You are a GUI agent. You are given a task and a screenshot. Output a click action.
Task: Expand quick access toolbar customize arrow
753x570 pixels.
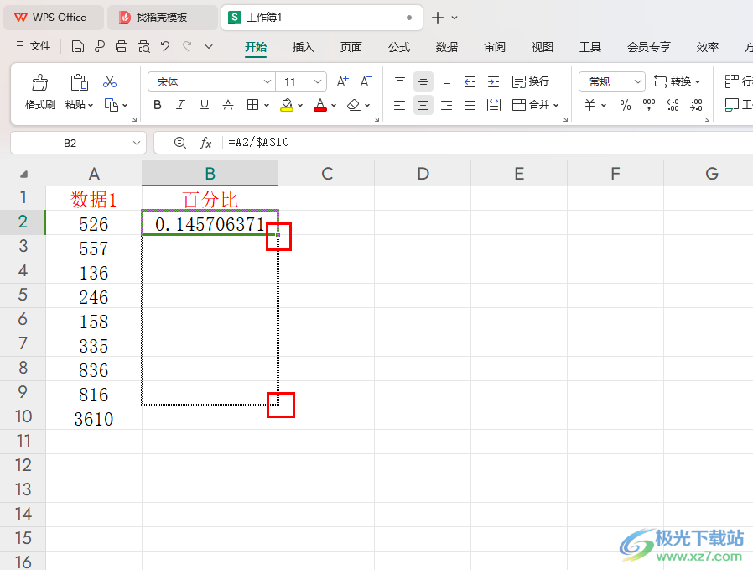pos(209,47)
